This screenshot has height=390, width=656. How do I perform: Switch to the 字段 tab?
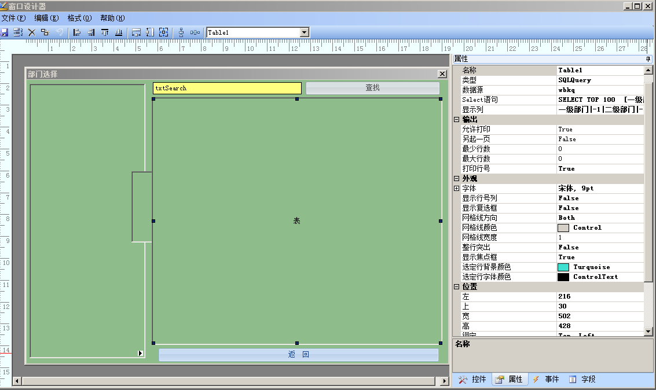582,379
